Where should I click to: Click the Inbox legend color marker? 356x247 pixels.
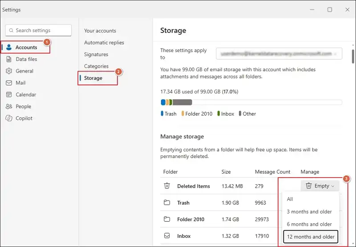(x=218, y=113)
